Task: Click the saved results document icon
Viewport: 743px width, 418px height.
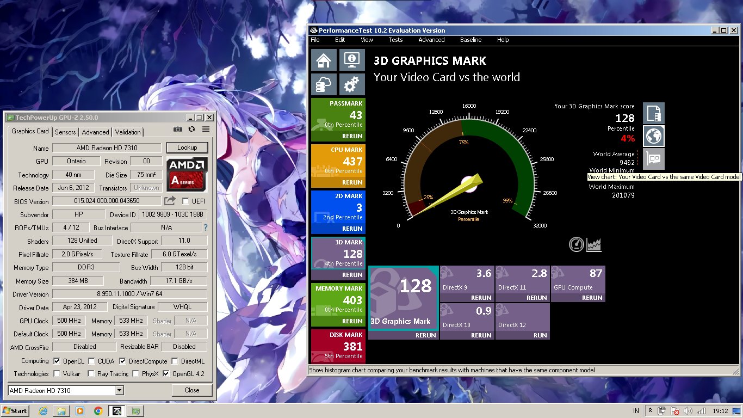Action: [x=654, y=113]
